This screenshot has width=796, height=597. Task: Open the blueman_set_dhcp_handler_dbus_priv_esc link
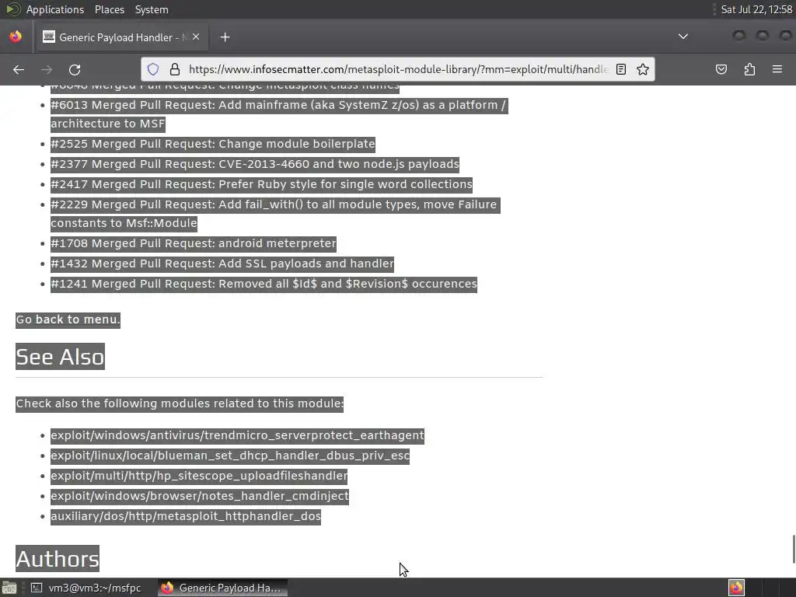230,456
